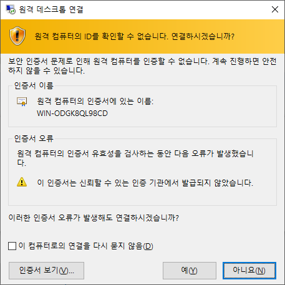The image size is (285, 285).
Task: Click the question '이러한 인증서 오류가 발생해도 연결하시겠습니까?'
Action: tap(94, 218)
